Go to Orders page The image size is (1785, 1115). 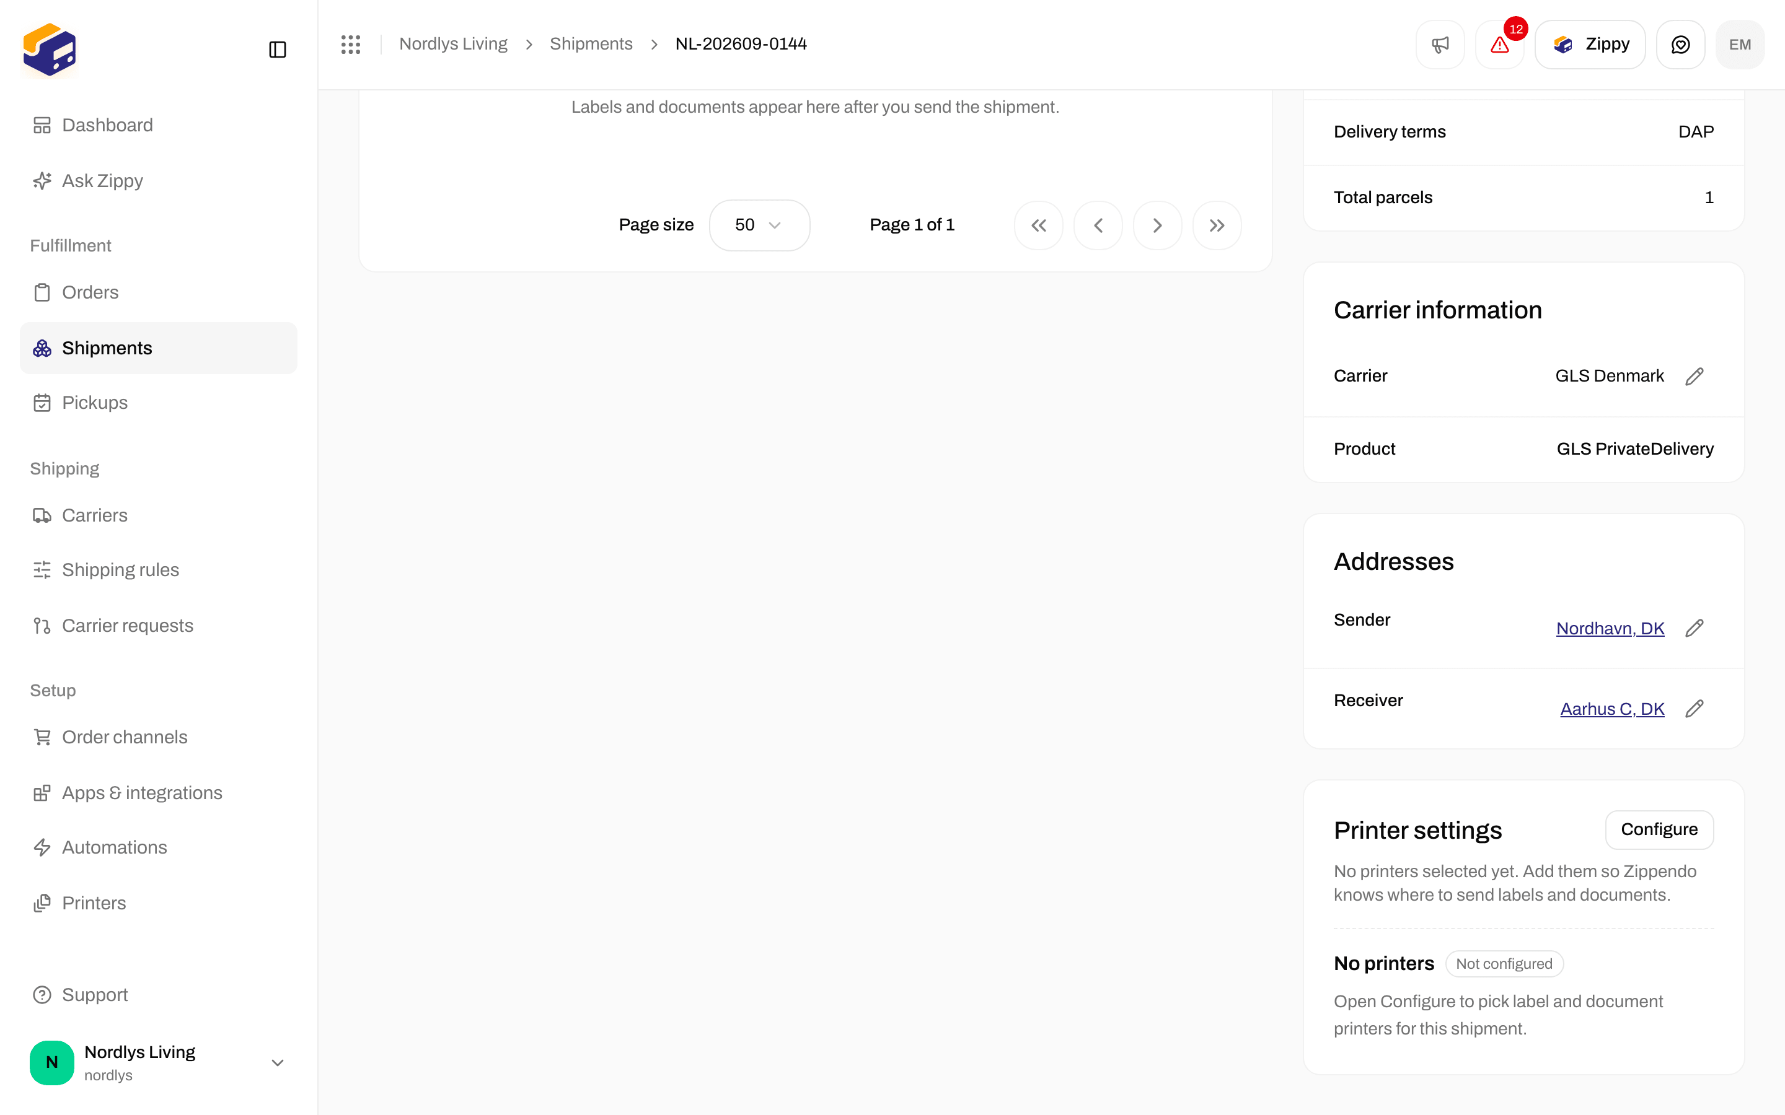pos(159,293)
